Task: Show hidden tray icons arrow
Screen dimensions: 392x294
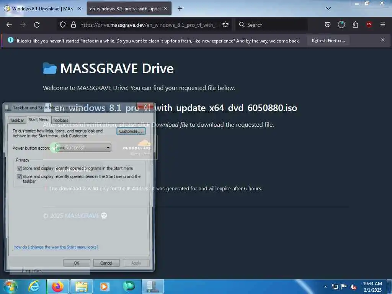Action: tap(325, 287)
